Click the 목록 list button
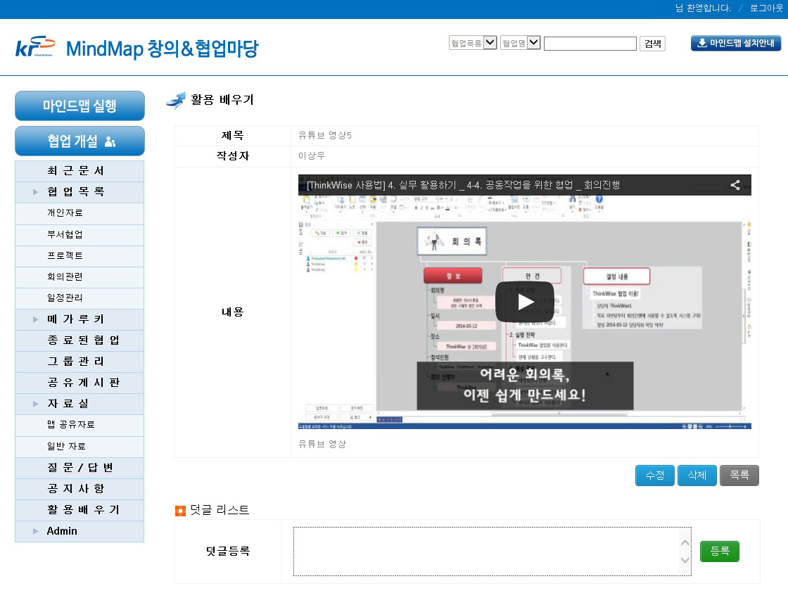This screenshot has width=788, height=593. pos(739,476)
